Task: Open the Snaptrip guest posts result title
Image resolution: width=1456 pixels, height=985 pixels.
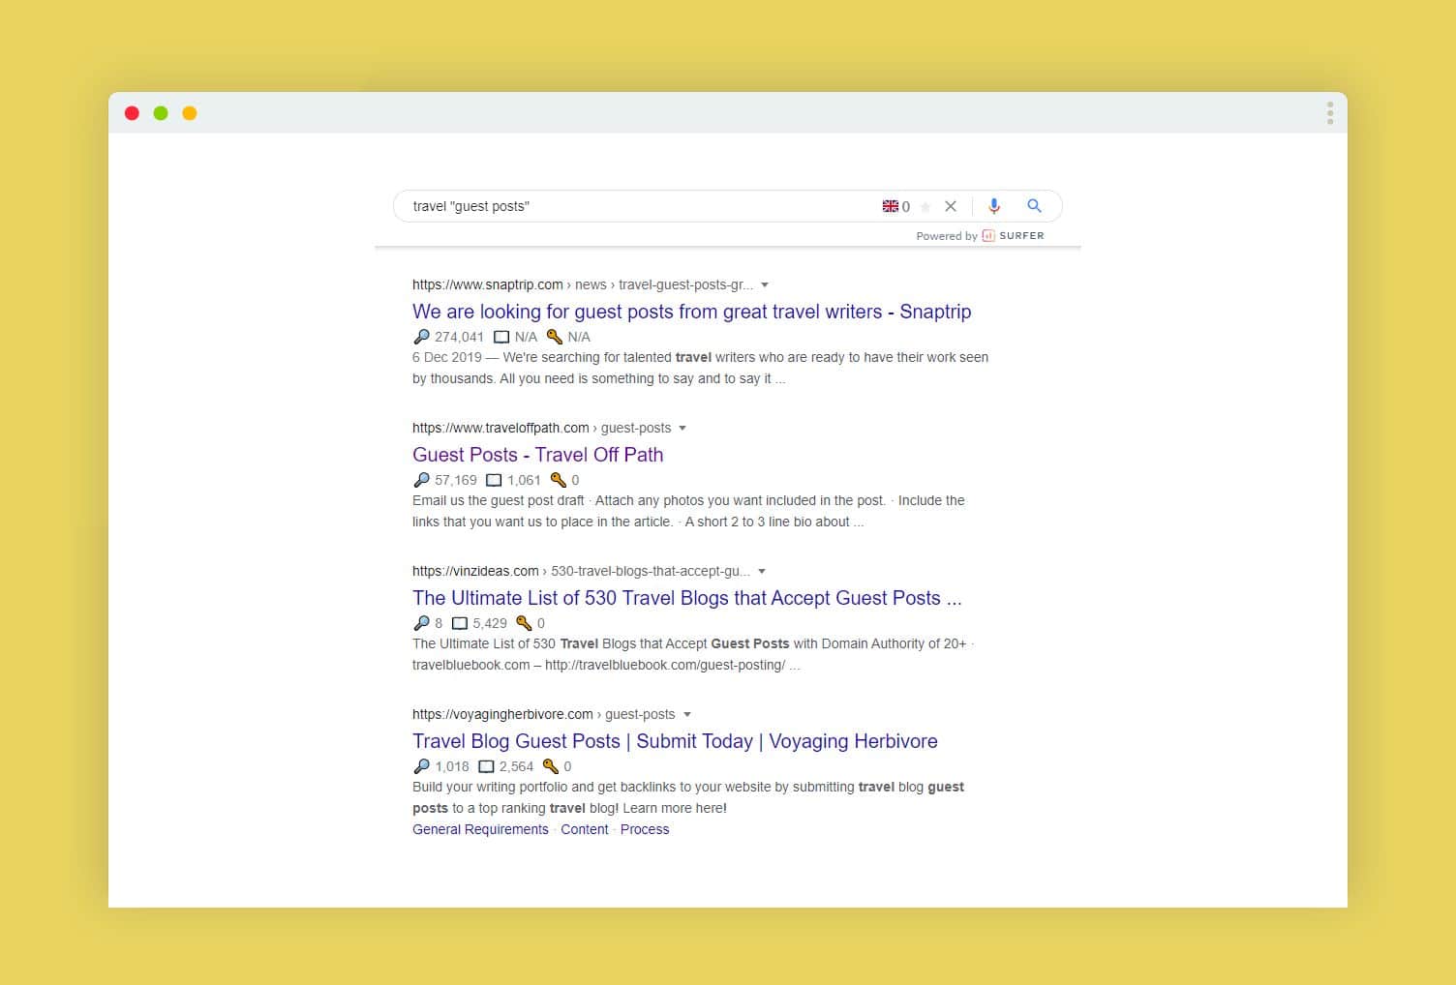Action: point(691,312)
